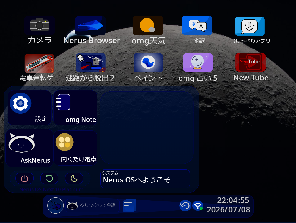Click the Nerus OSへようこそ system notification
This screenshot has width=296, height=223.
click(x=145, y=179)
